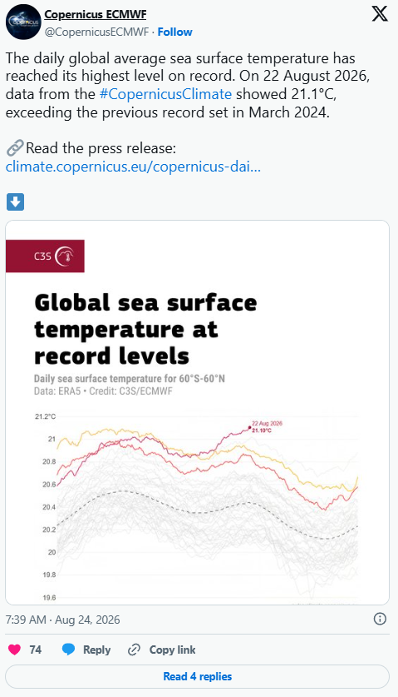Open the Copernicus ECMWF display name
398x697 pixels.
pos(95,14)
